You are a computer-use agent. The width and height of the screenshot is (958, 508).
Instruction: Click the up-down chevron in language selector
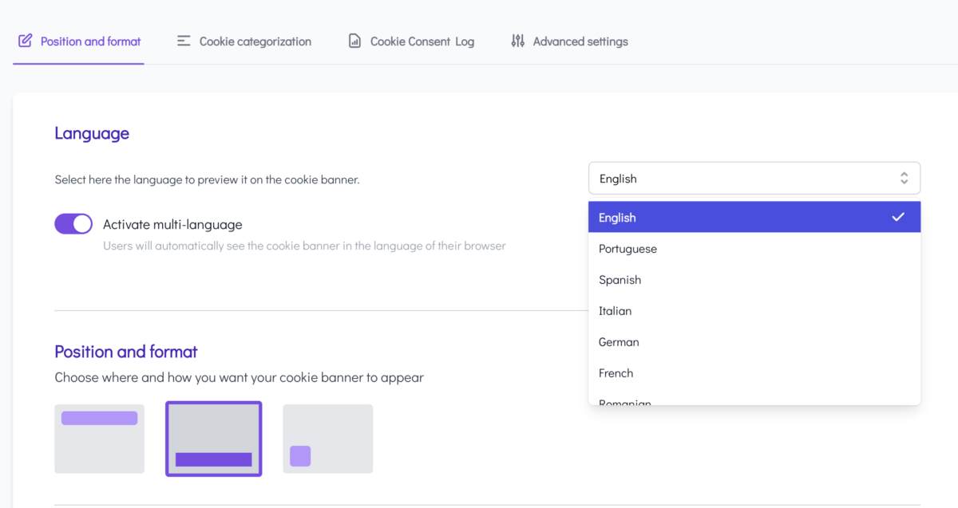(904, 179)
